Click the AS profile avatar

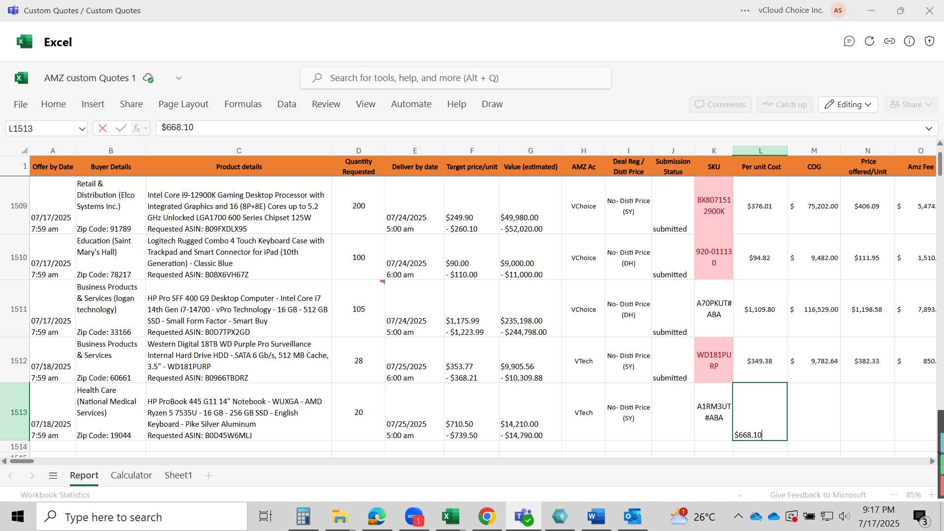pos(838,10)
